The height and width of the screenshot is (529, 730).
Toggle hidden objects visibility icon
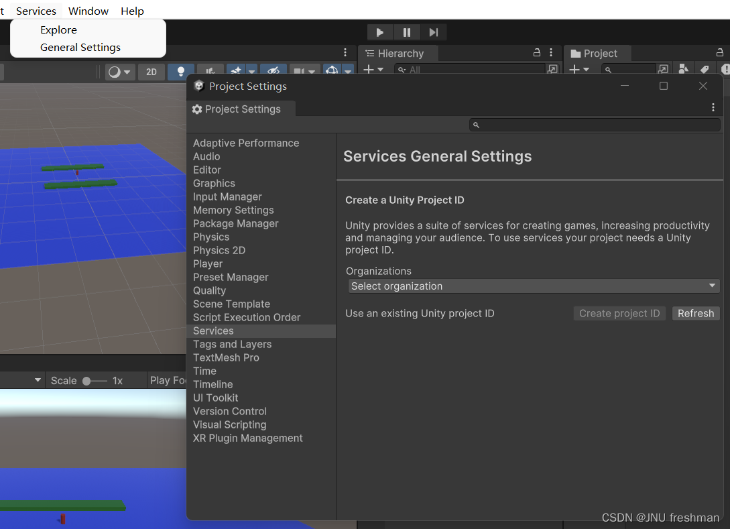tap(273, 72)
